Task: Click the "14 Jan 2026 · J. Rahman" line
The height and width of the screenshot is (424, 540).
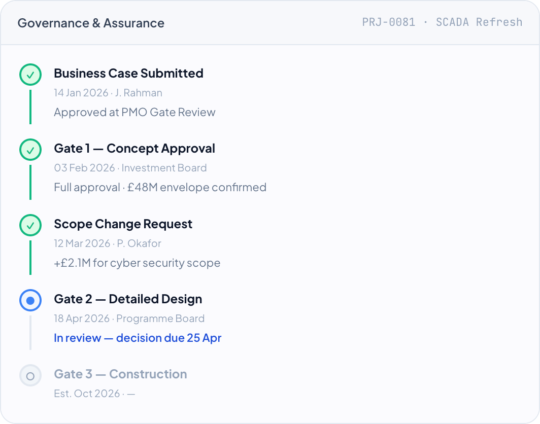Action: [108, 93]
